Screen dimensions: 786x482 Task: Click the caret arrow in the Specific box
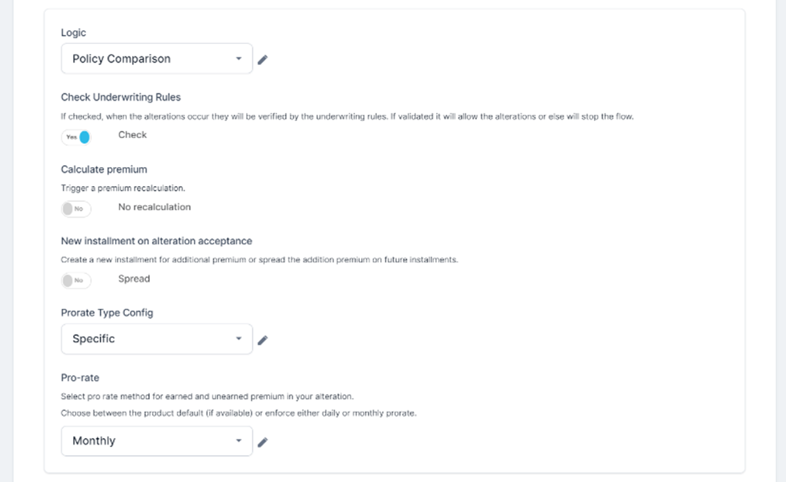(x=239, y=339)
